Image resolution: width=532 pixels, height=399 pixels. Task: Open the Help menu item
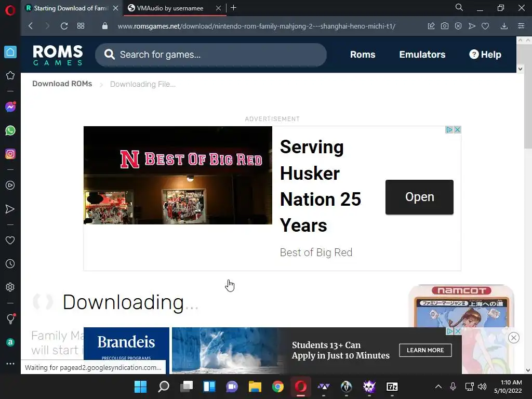click(x=485, y=55)
